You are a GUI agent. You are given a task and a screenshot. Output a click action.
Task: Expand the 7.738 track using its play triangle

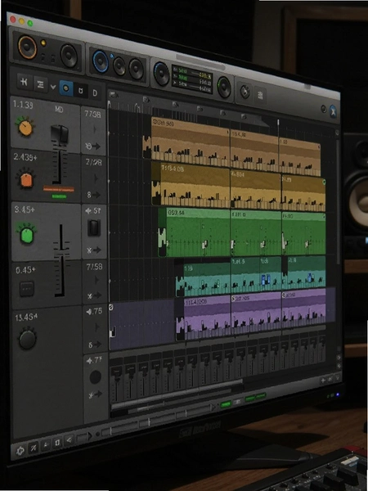click(x=96, y=129)
